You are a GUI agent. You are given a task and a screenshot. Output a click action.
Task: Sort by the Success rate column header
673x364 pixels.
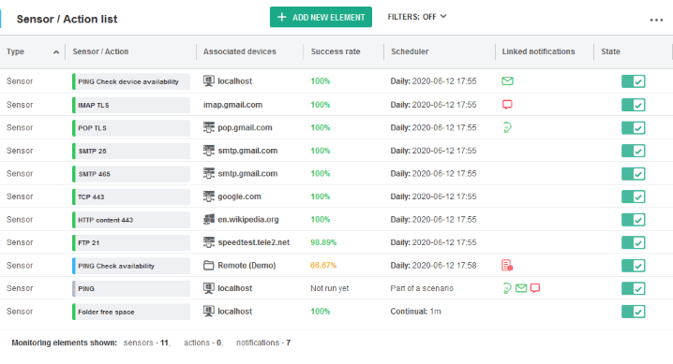coord(336,51)
